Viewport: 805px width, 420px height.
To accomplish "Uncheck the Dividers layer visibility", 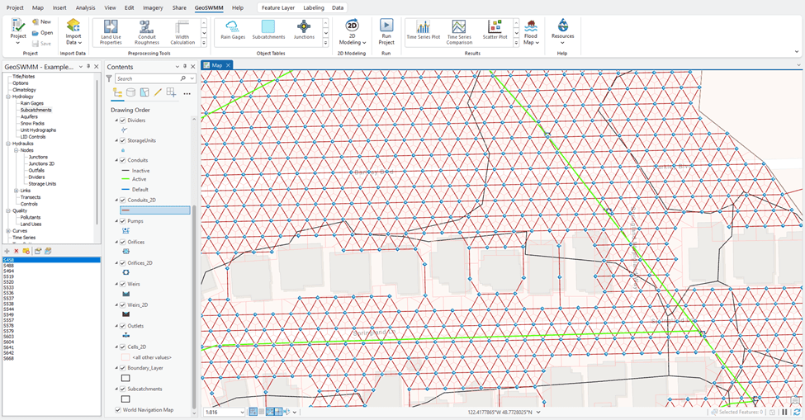I will coord(123,120).
